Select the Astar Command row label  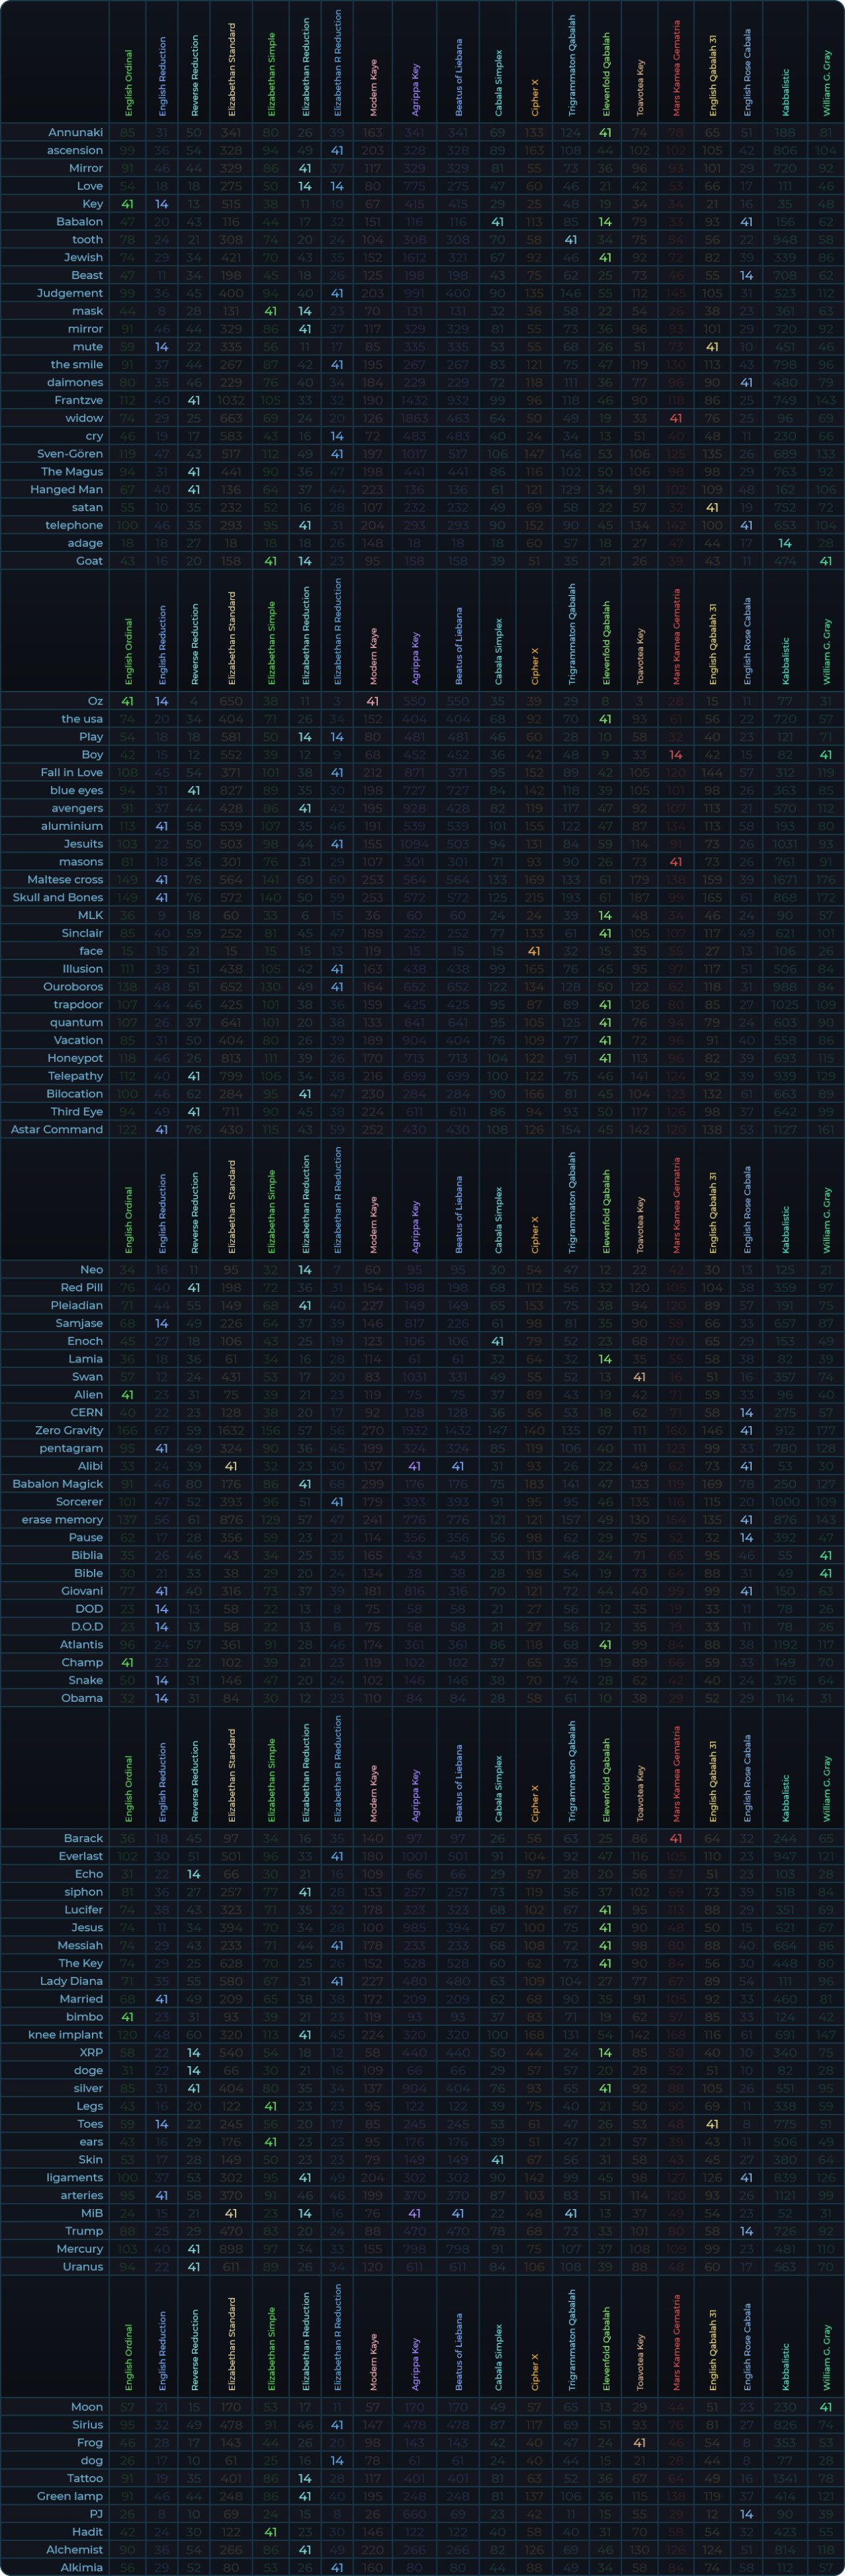click(57, 1129)
